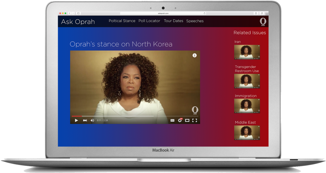This screenshot has width=326, height=173.
Task: Open video settings gear
Action: click(x=180, y=120)
